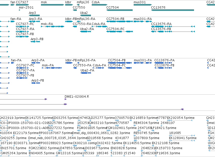Click the CG7927-RB transcript
The image size is (215, 157).
[22, 37]
